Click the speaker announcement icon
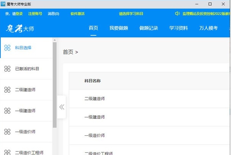 click(x=177, y=13)
